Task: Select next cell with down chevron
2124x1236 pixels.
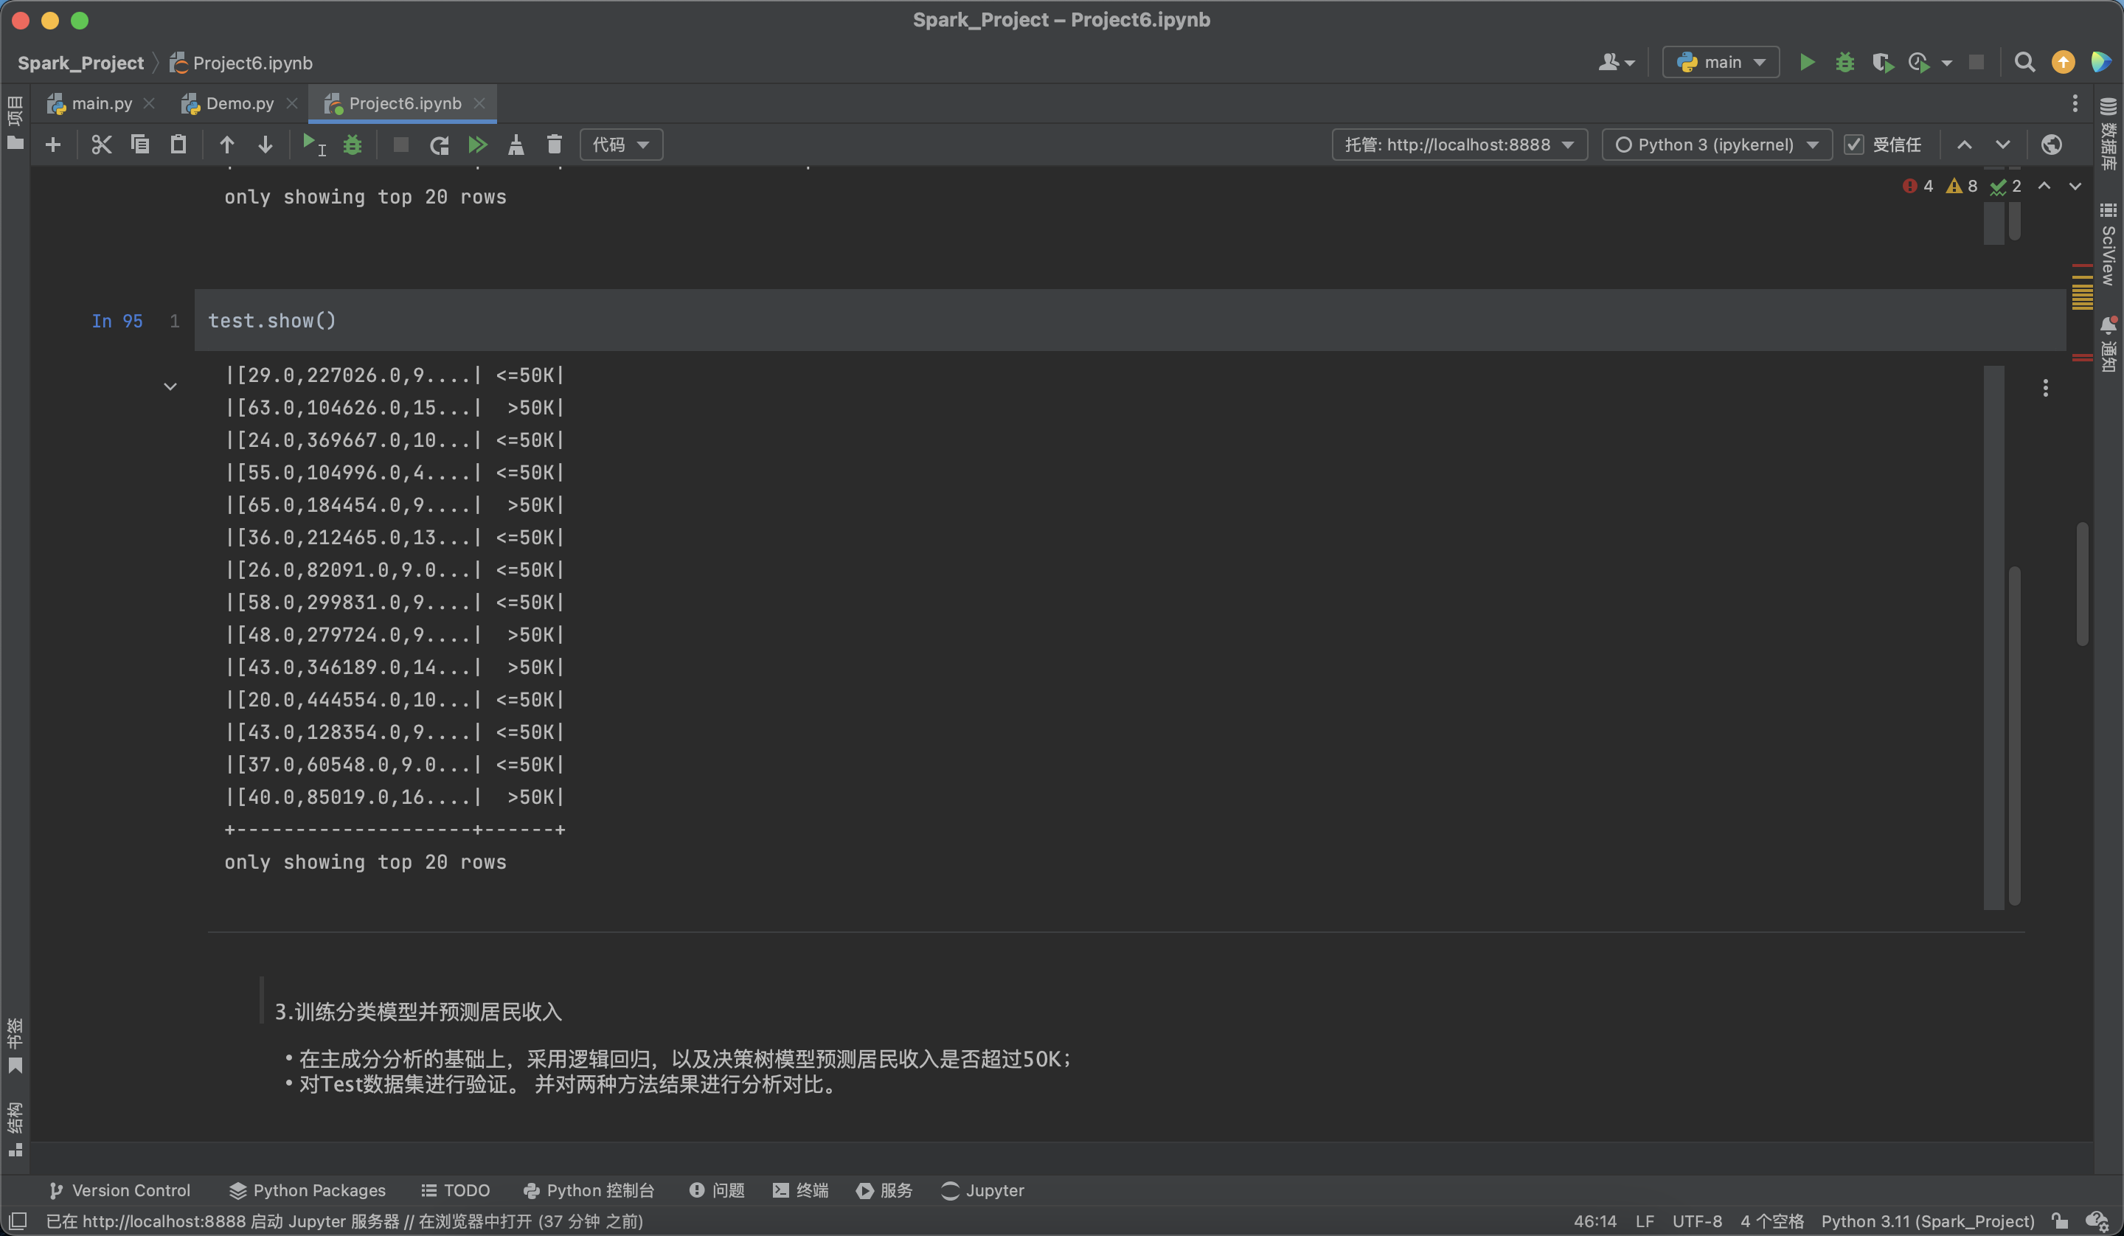Action: [x=2004, y=145]
